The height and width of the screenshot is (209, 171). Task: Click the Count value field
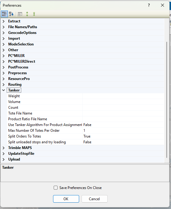(x=123, y=108)
